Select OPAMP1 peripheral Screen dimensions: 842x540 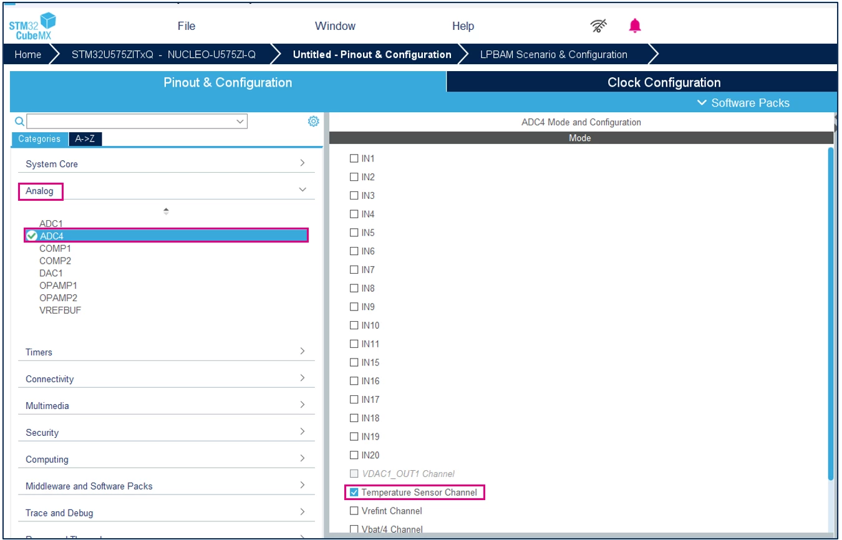pyautogui.click(x=58, y=286)
